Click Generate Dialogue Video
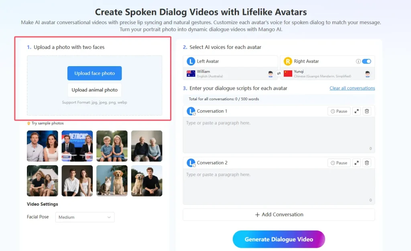This screenshot has width=411, height=251. pyautogui.click(x=279, y=239)
